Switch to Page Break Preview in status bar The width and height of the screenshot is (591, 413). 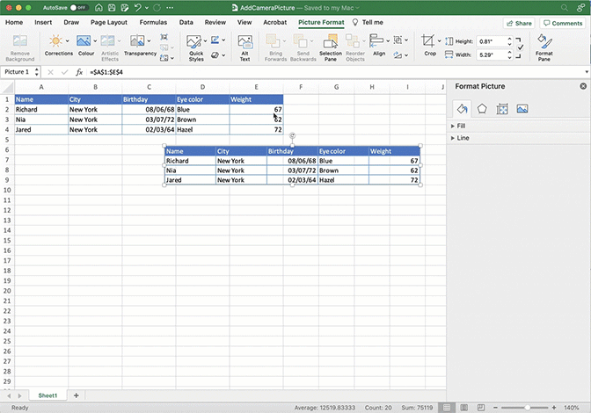coord(481,408)
